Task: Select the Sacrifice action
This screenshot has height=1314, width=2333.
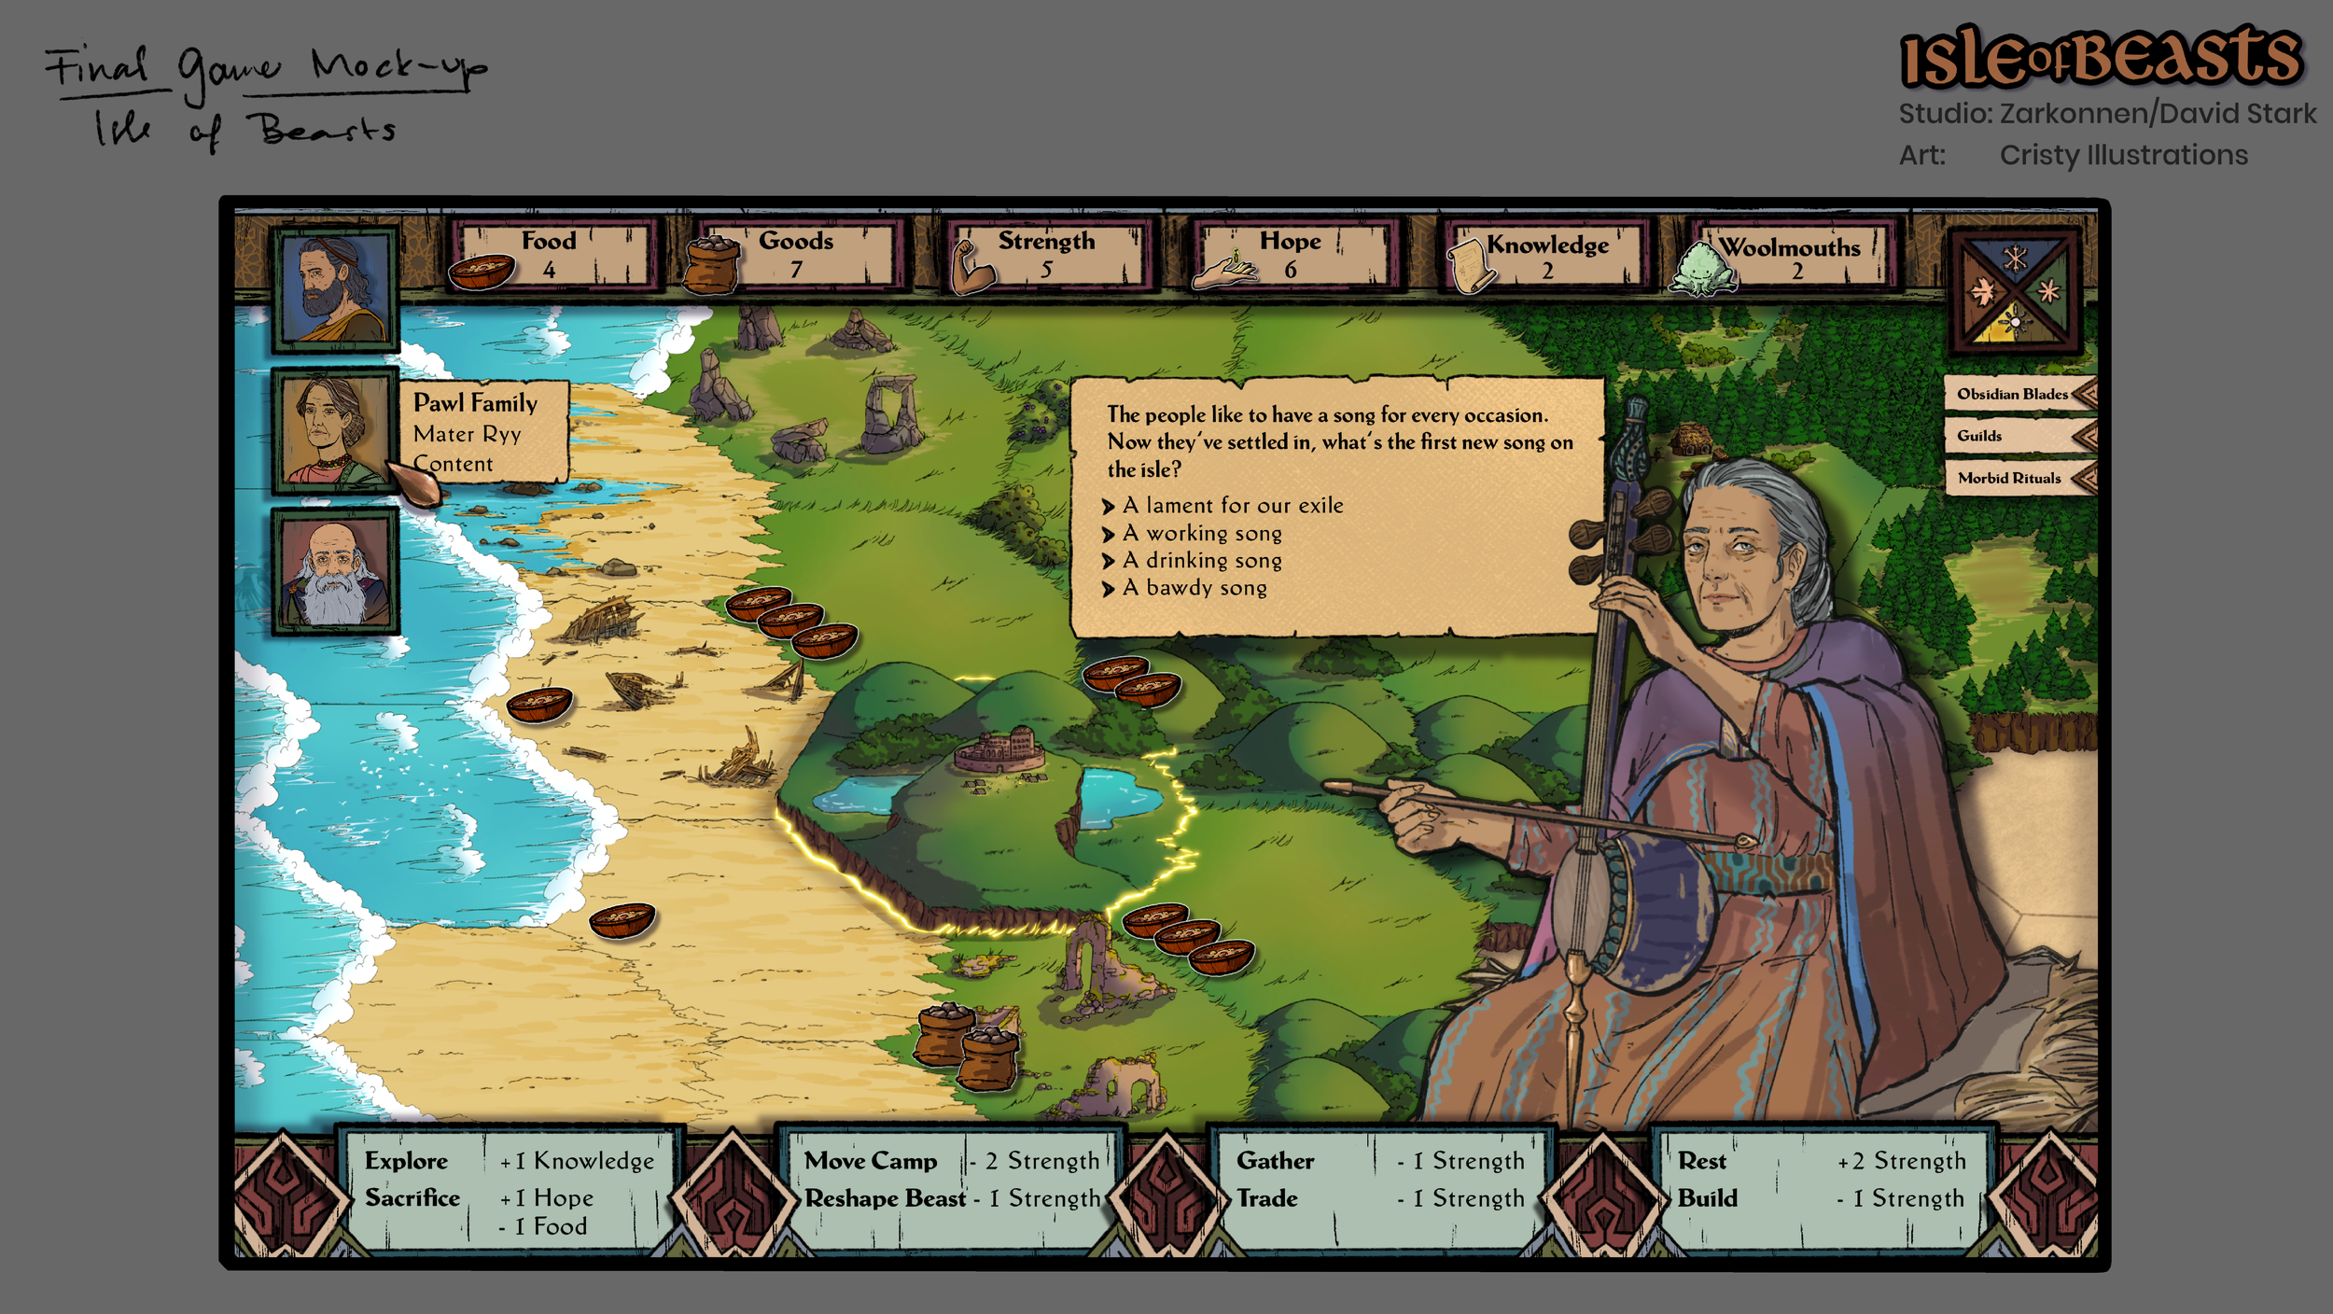Action: pyautogui.click(x=412, y=1197)
